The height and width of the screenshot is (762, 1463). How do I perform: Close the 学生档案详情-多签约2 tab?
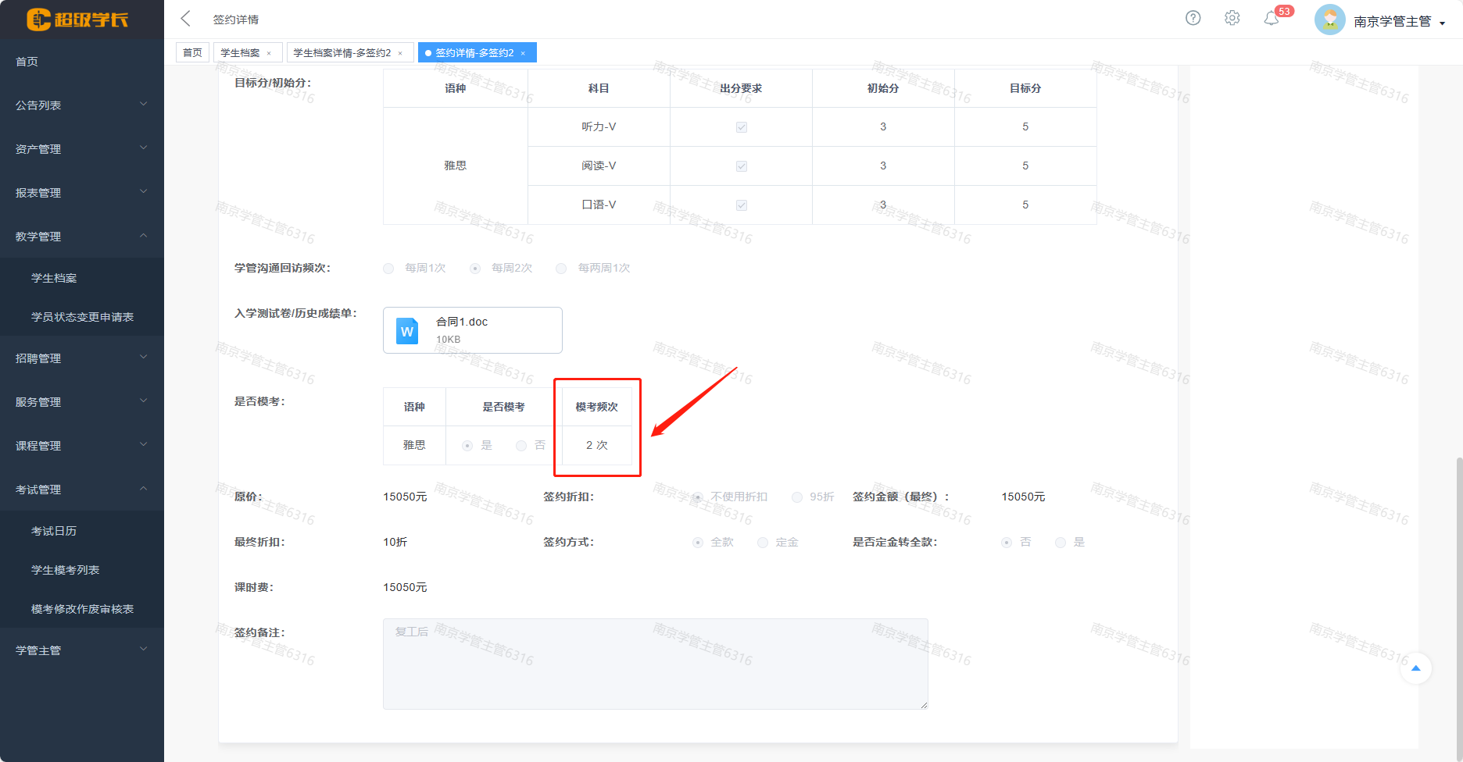click(x=400, y=53)
